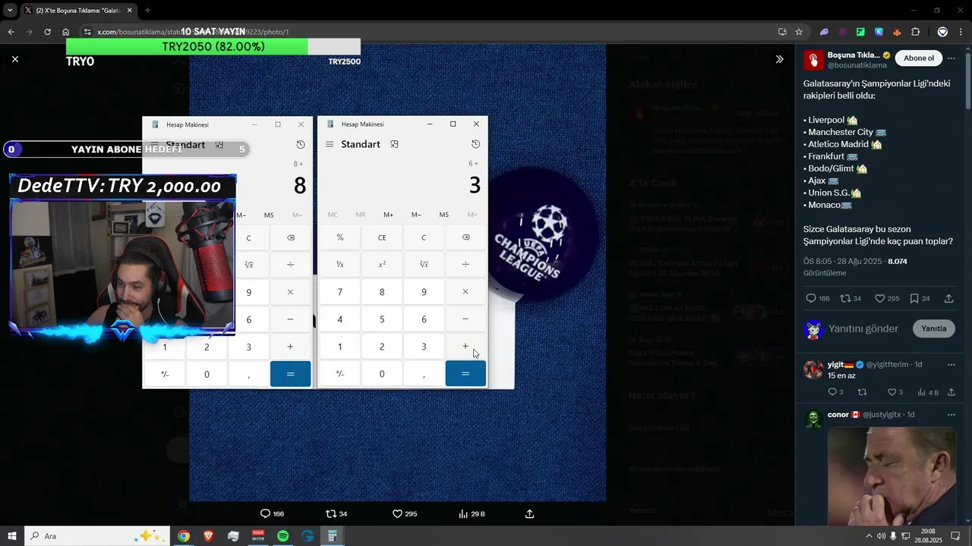This screenshot has height=546, width=972.
Task: Click browser back arrow
Action: [x=11, y=32]
